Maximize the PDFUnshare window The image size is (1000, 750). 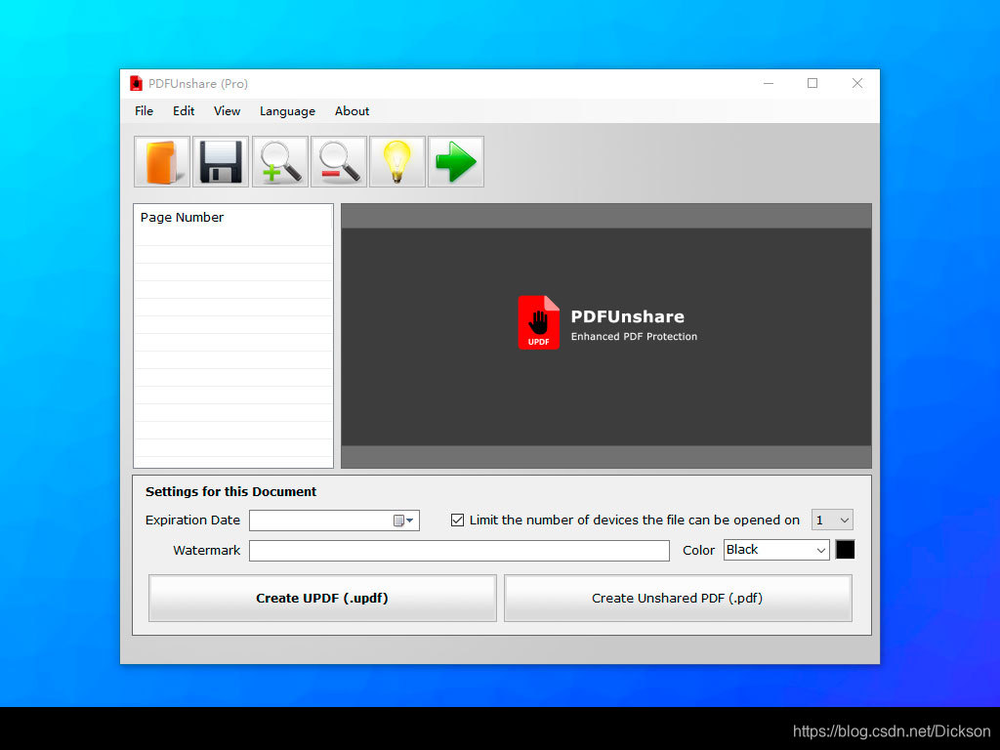[812, 84]
